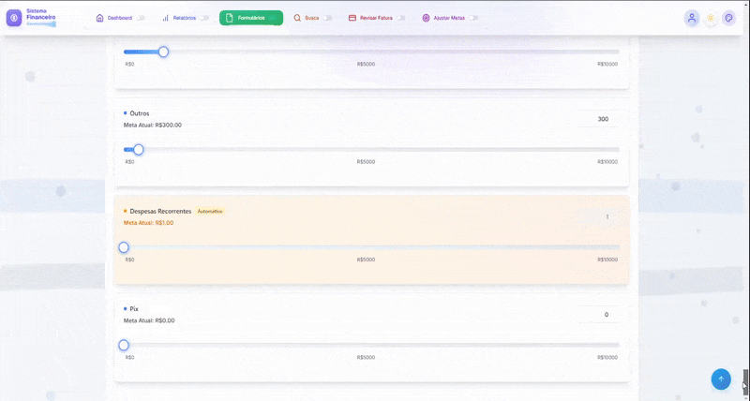
Task: Switch theme with the sun icon
Action: click(711, 18)
